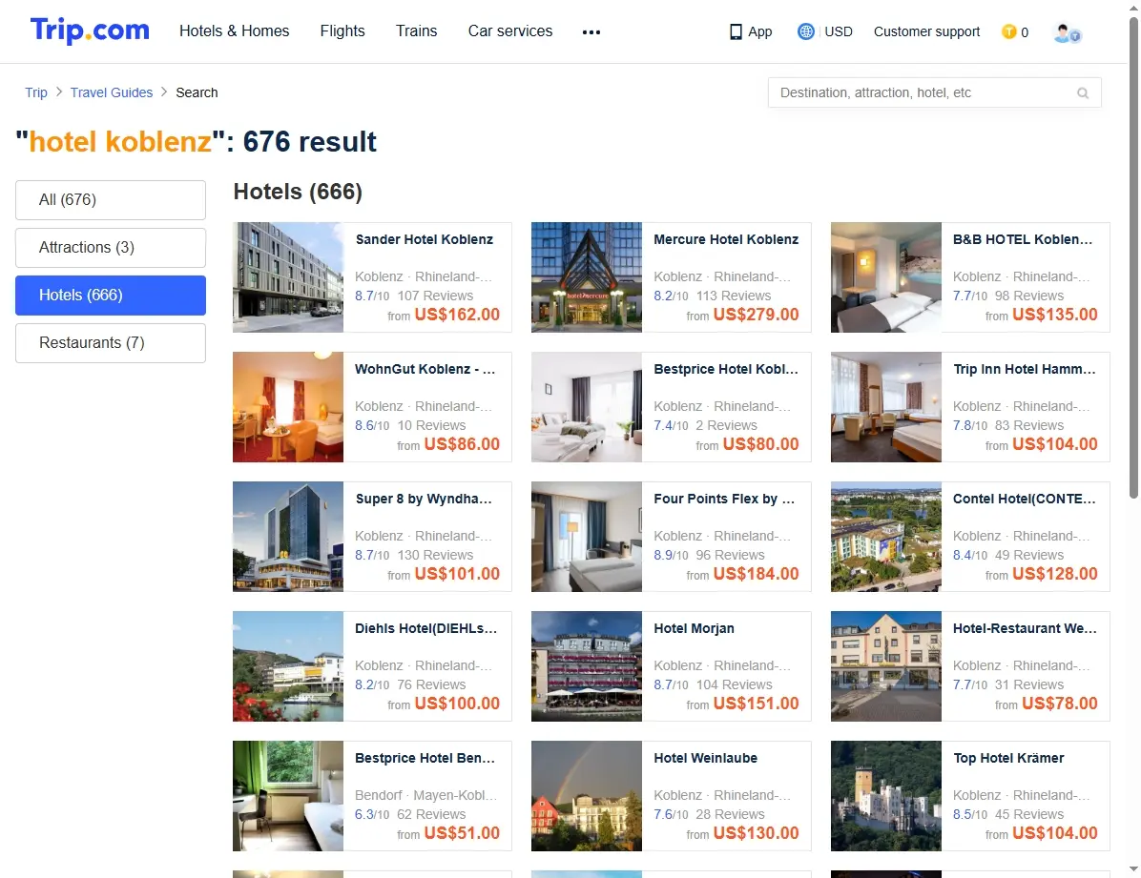This screenshot has width=1141, height=878.
Task: Open the more options ellipsis menu
Action: (591, 32)
